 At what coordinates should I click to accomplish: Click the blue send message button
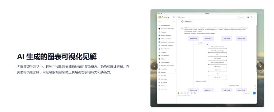[254, 93]
